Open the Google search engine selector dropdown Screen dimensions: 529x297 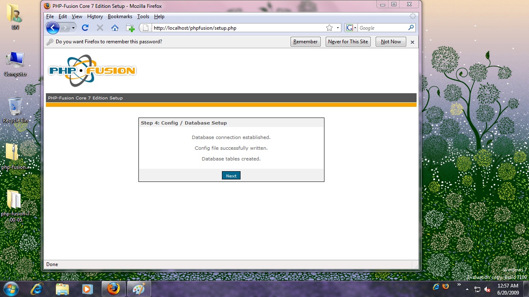(351, 28)
